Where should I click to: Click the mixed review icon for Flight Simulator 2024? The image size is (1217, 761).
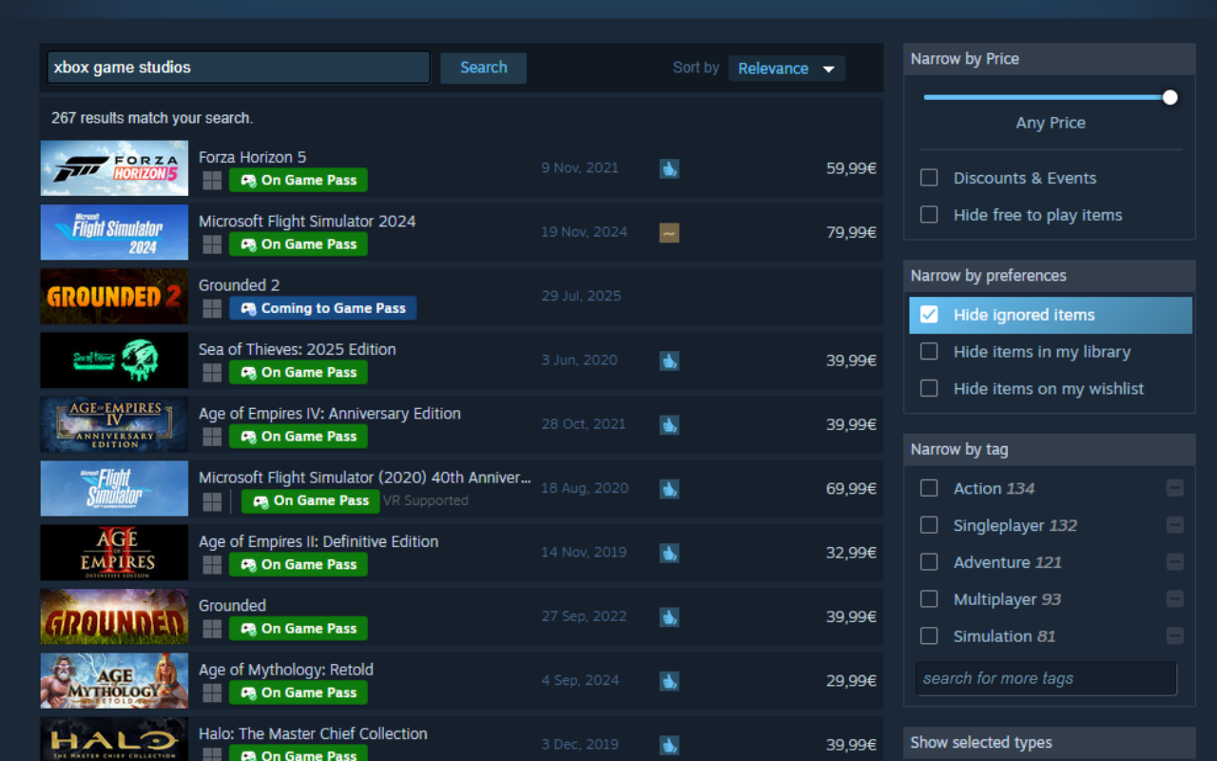click(x=669, y=232)
